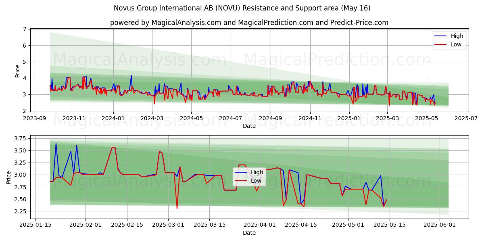Click the blue line sample in bottom legend
The image size is (484, 242).
[241, 172]
